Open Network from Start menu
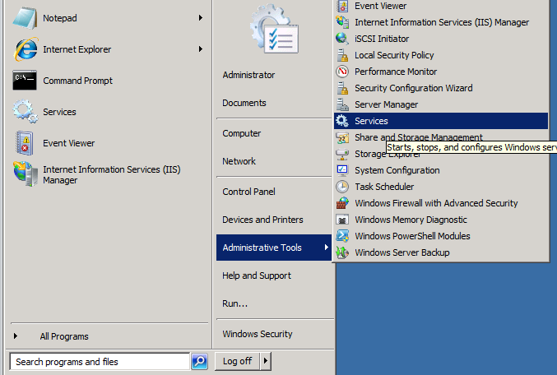The image size is (557, 375). (x=239, y=161)
